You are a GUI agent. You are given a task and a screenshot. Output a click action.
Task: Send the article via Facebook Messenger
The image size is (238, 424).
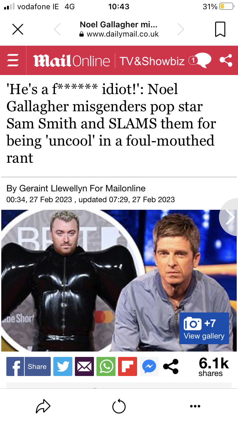(149, 366)
